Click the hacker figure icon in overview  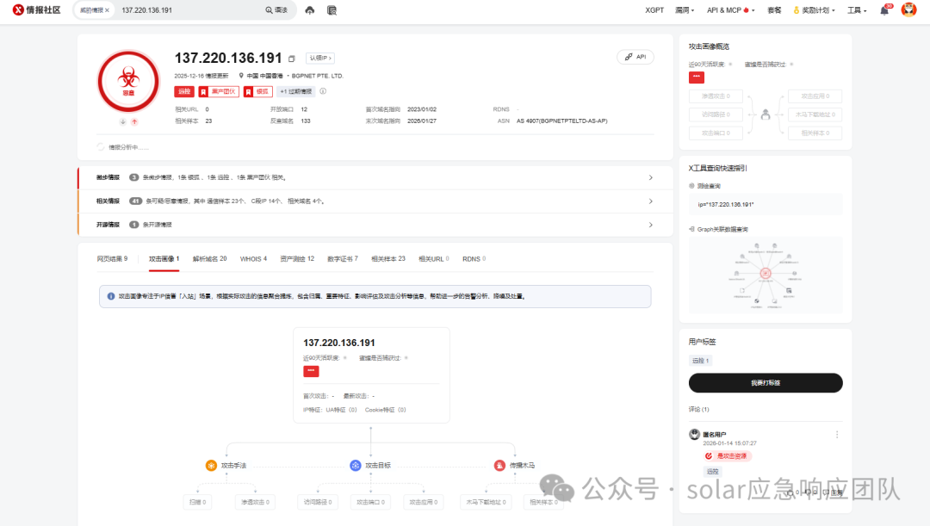click(766, 114)
